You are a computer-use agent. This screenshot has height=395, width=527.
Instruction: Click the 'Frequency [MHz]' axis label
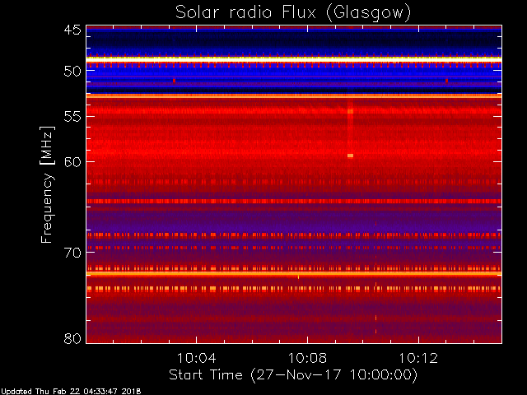tap(47, 184)
